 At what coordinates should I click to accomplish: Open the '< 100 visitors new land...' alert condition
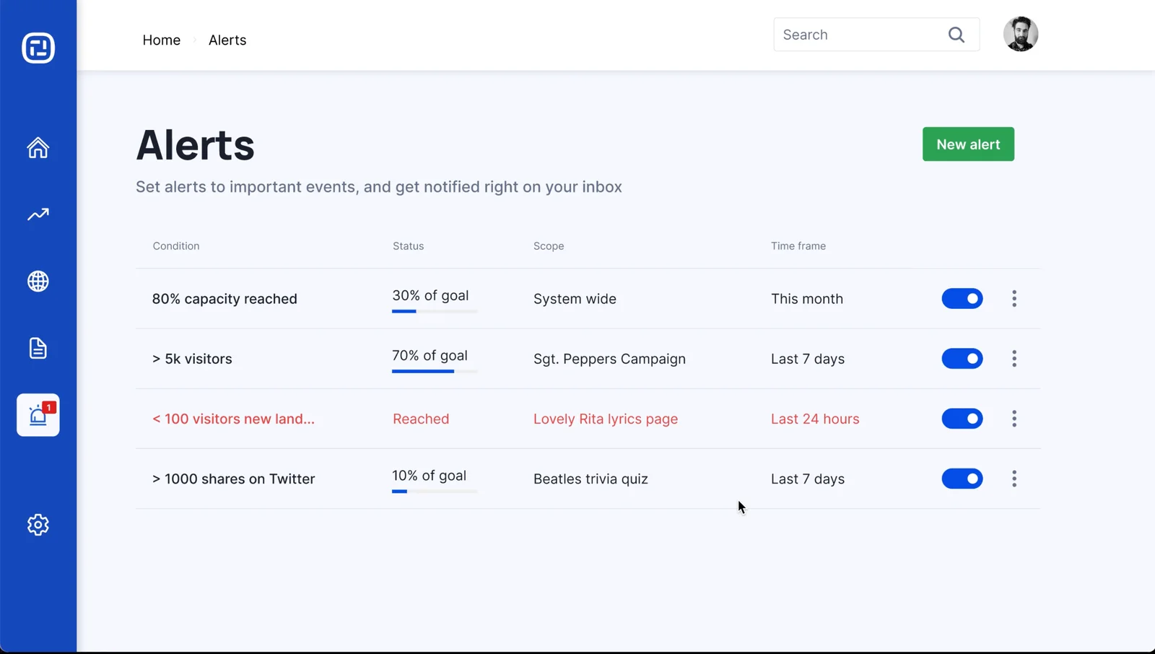[x=232, y=419]
